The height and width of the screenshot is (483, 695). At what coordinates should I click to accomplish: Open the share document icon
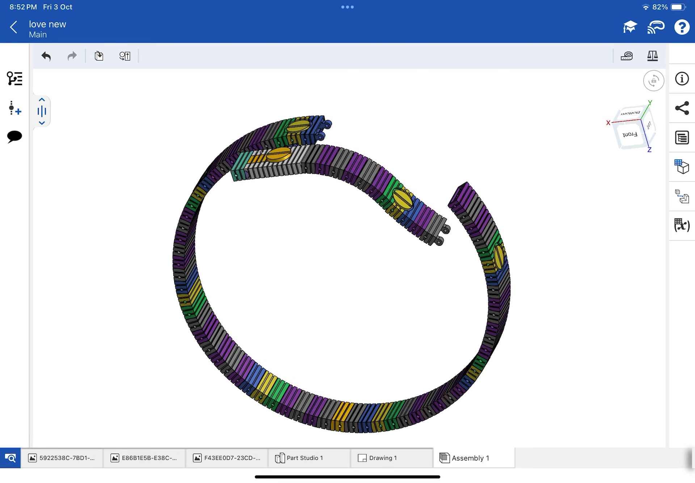682,108
